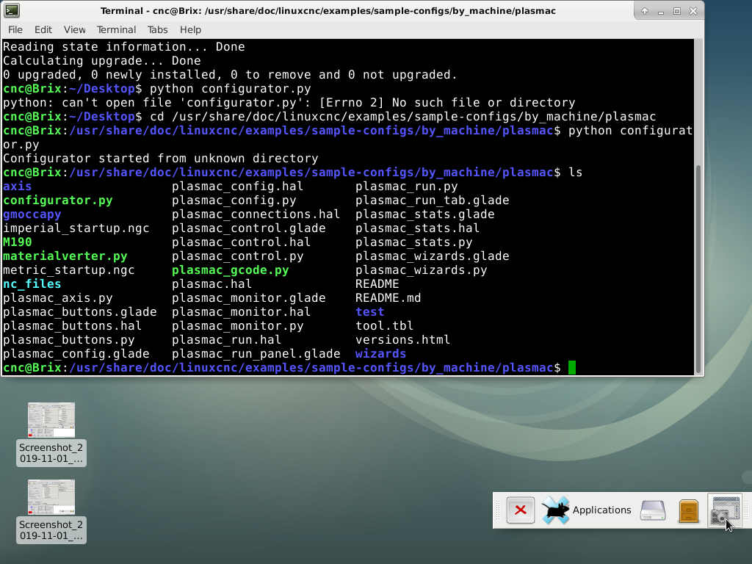Click 'plasmac_monitor.glade' in the listing
Screen dimensions: 752x564
coord(249,298)
